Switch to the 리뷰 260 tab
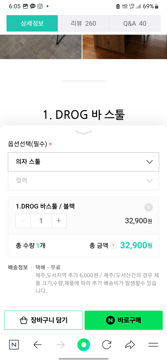The height and width of the screenshot is (362, 167). click(x=83, y=23)
